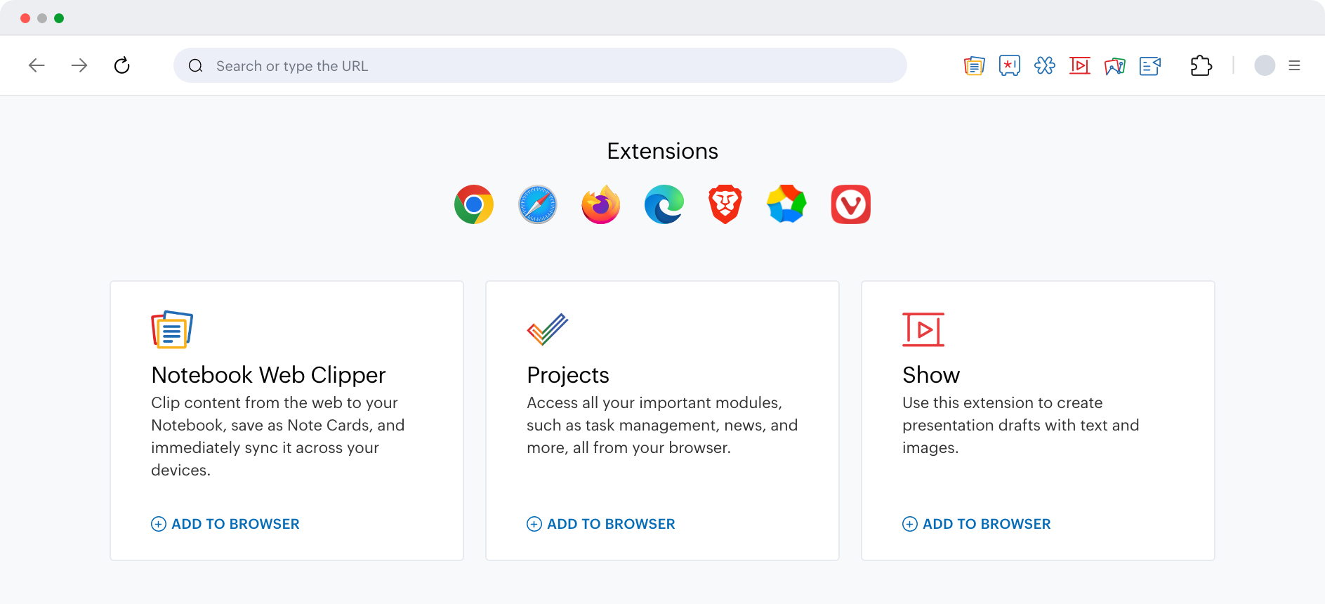Open the Notebook Web Clipper toolbar extension
1325x604 pixels.
pos(974,65)
